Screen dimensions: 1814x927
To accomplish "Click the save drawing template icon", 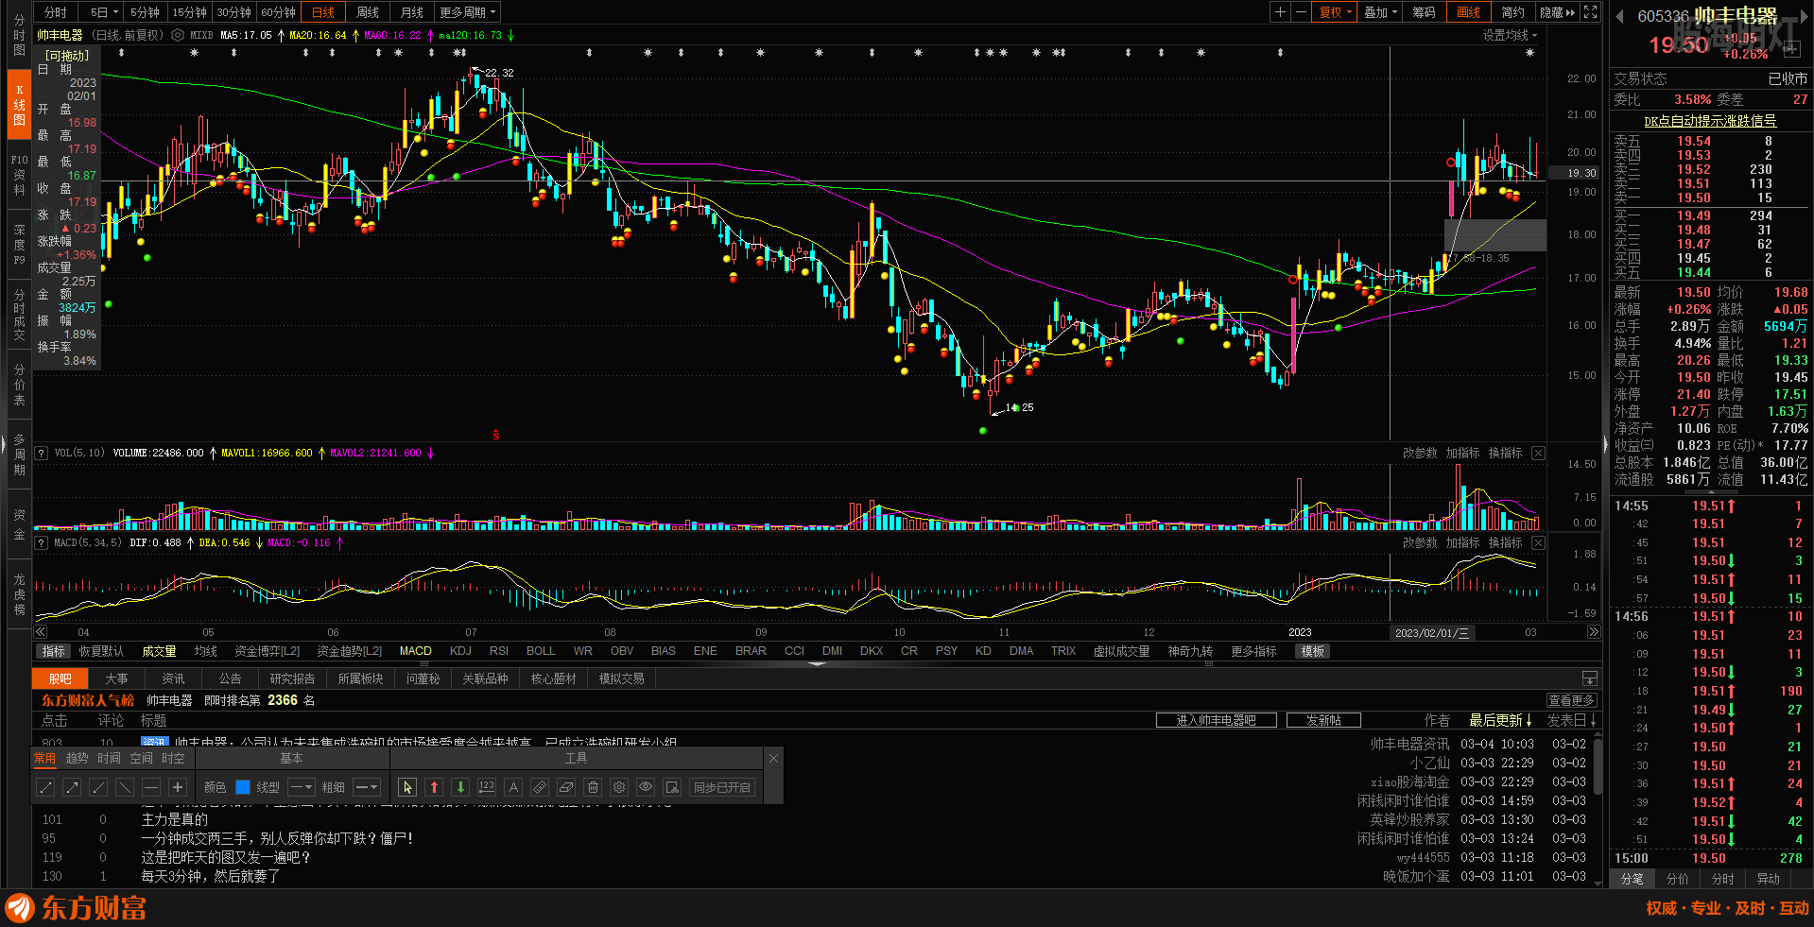I will (x=672, y=787).
